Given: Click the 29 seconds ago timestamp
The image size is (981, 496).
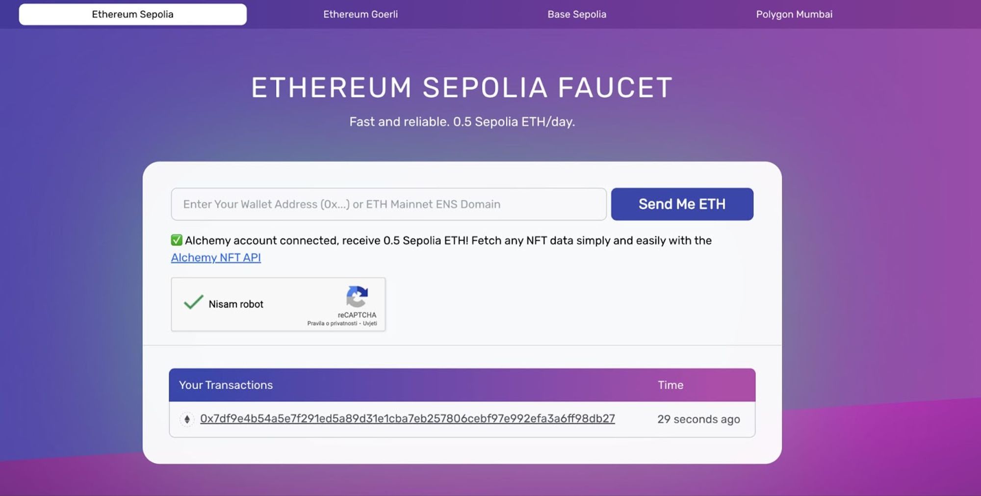Looking at the screenshot, I should click(x=698, y=419).
